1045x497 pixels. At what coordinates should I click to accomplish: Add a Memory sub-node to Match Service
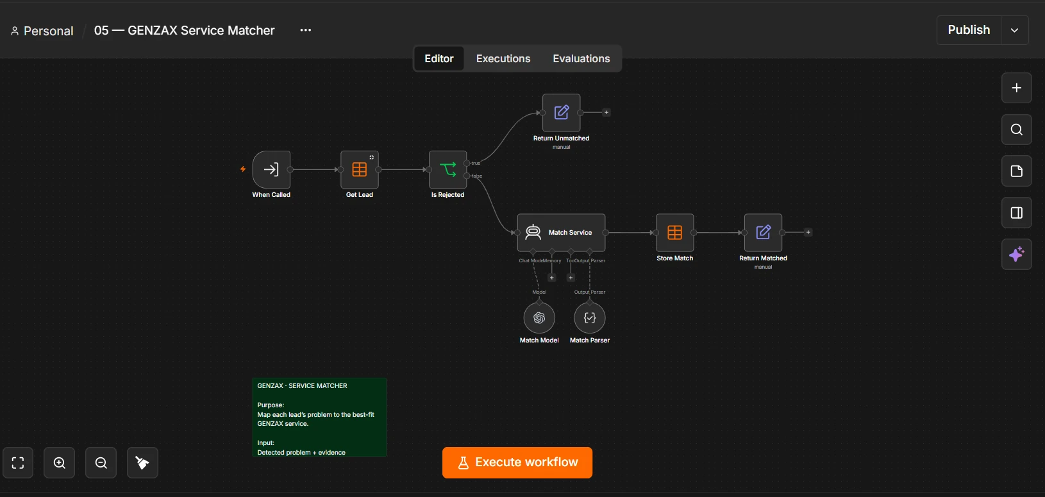coord(552,278)
